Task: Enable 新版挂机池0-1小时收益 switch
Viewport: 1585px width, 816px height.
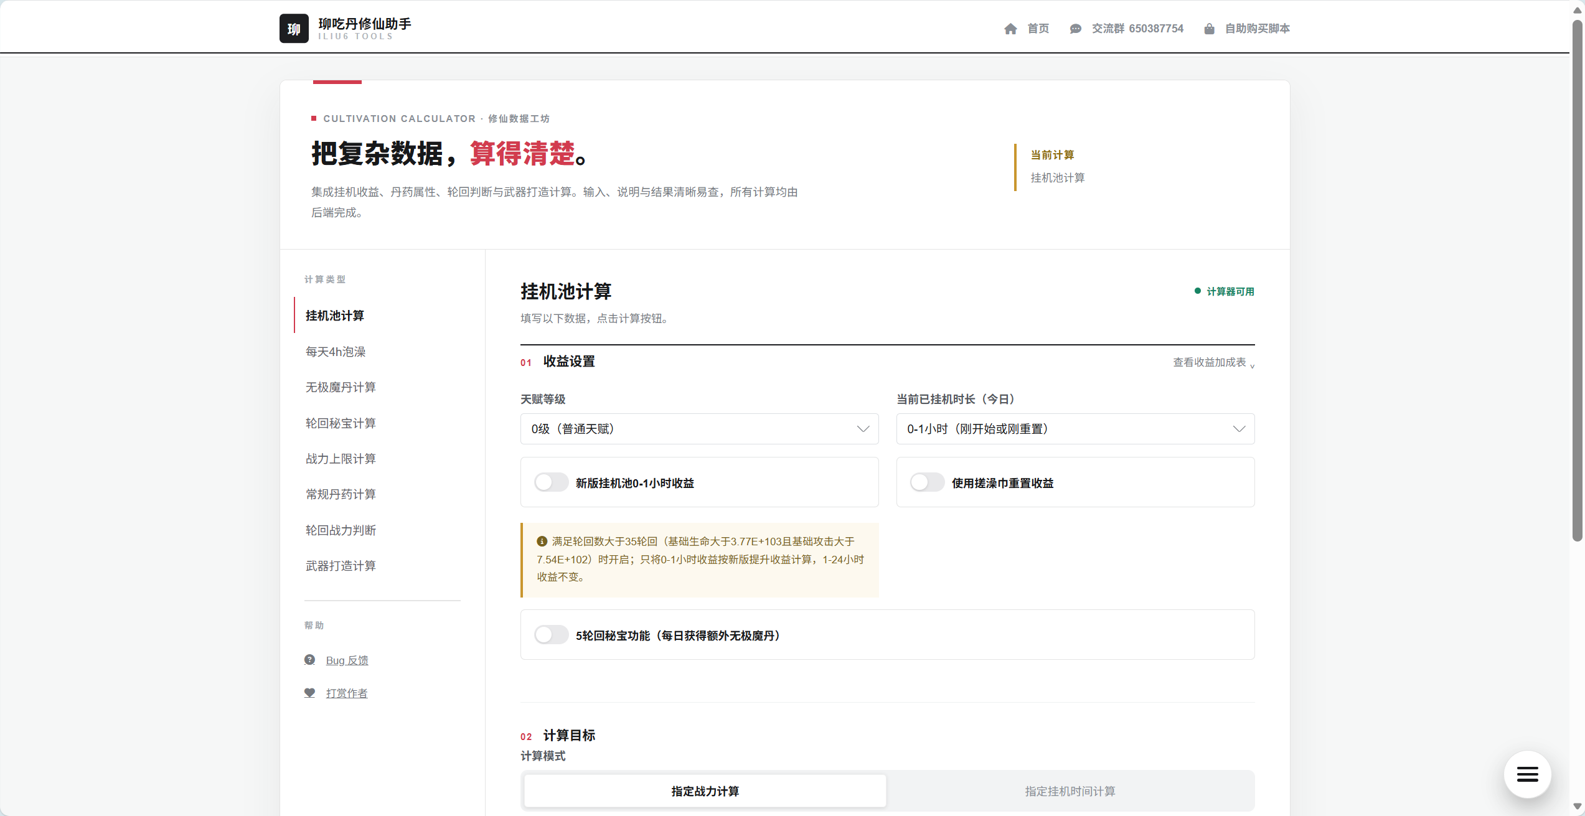Action: pos(552,482)
